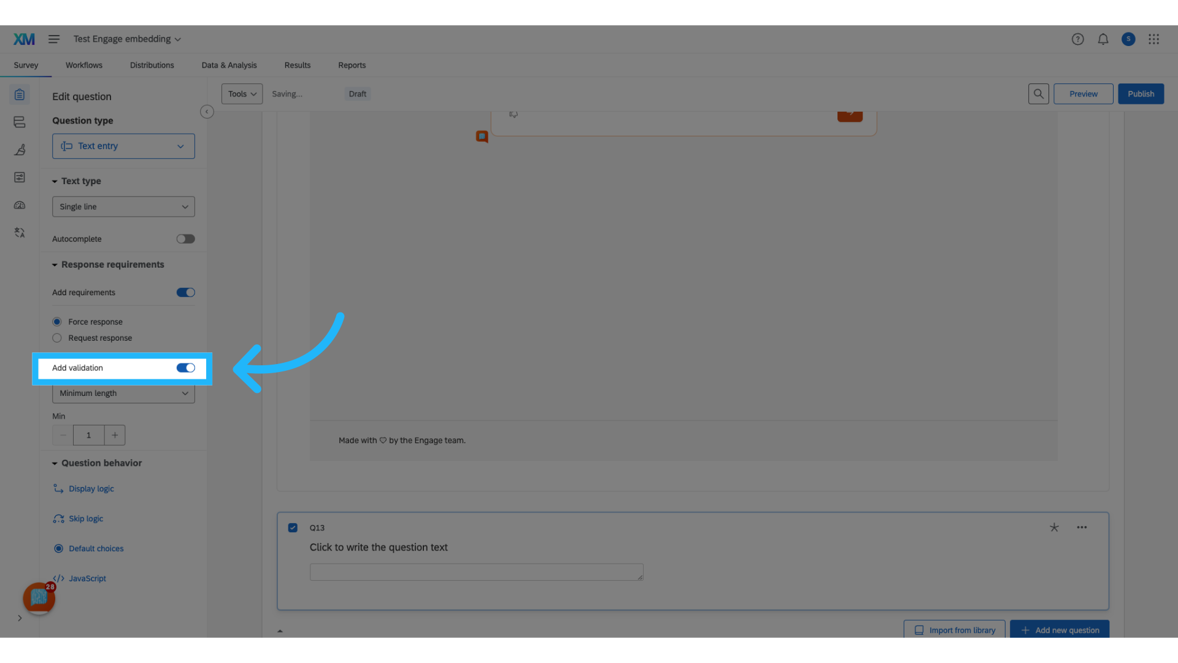
Task: Open Skip logic
Action: (78, 519)
